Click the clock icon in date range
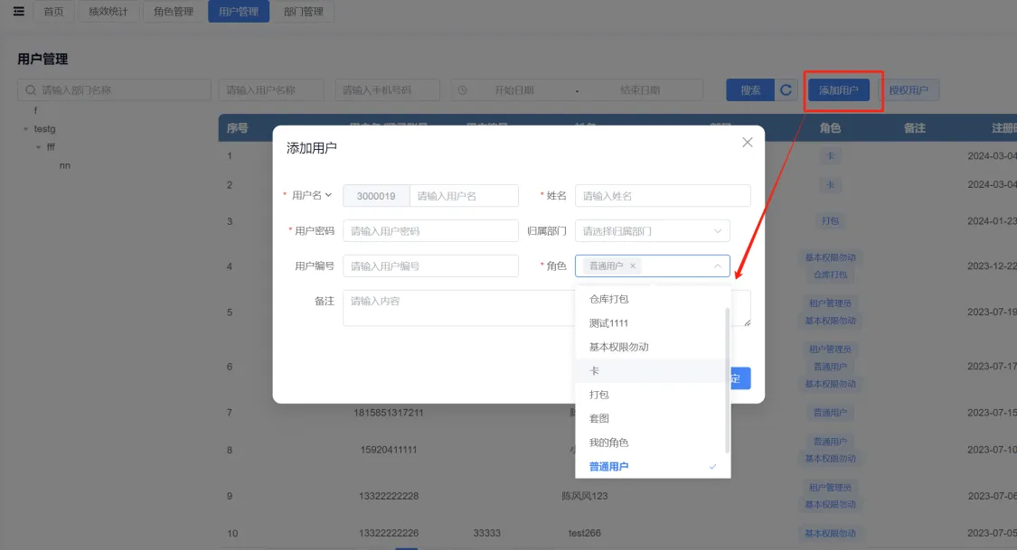 462,90
